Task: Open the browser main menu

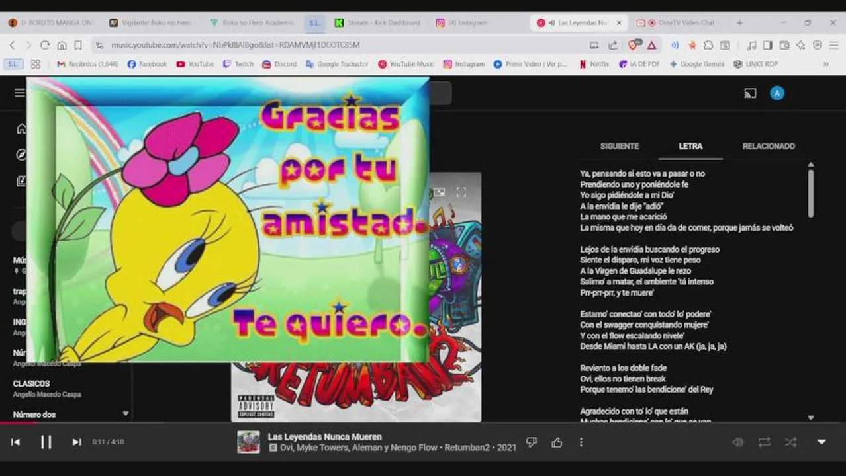Action: (833, 45)
